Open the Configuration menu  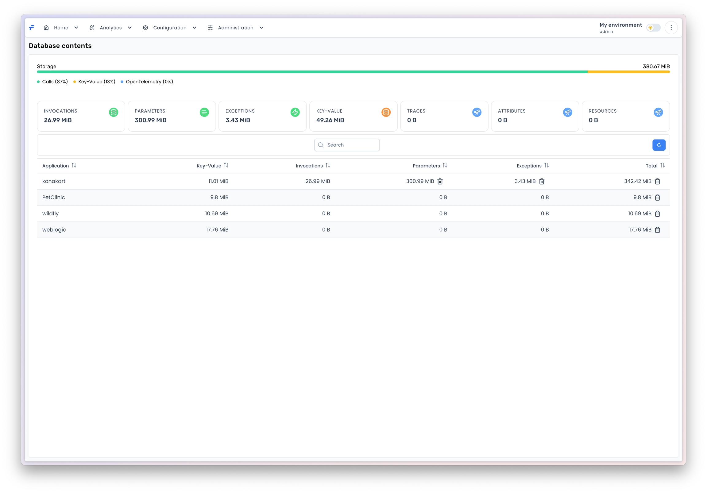coord(169,28)
